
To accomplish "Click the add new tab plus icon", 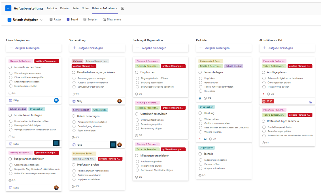I will (123, 9).
